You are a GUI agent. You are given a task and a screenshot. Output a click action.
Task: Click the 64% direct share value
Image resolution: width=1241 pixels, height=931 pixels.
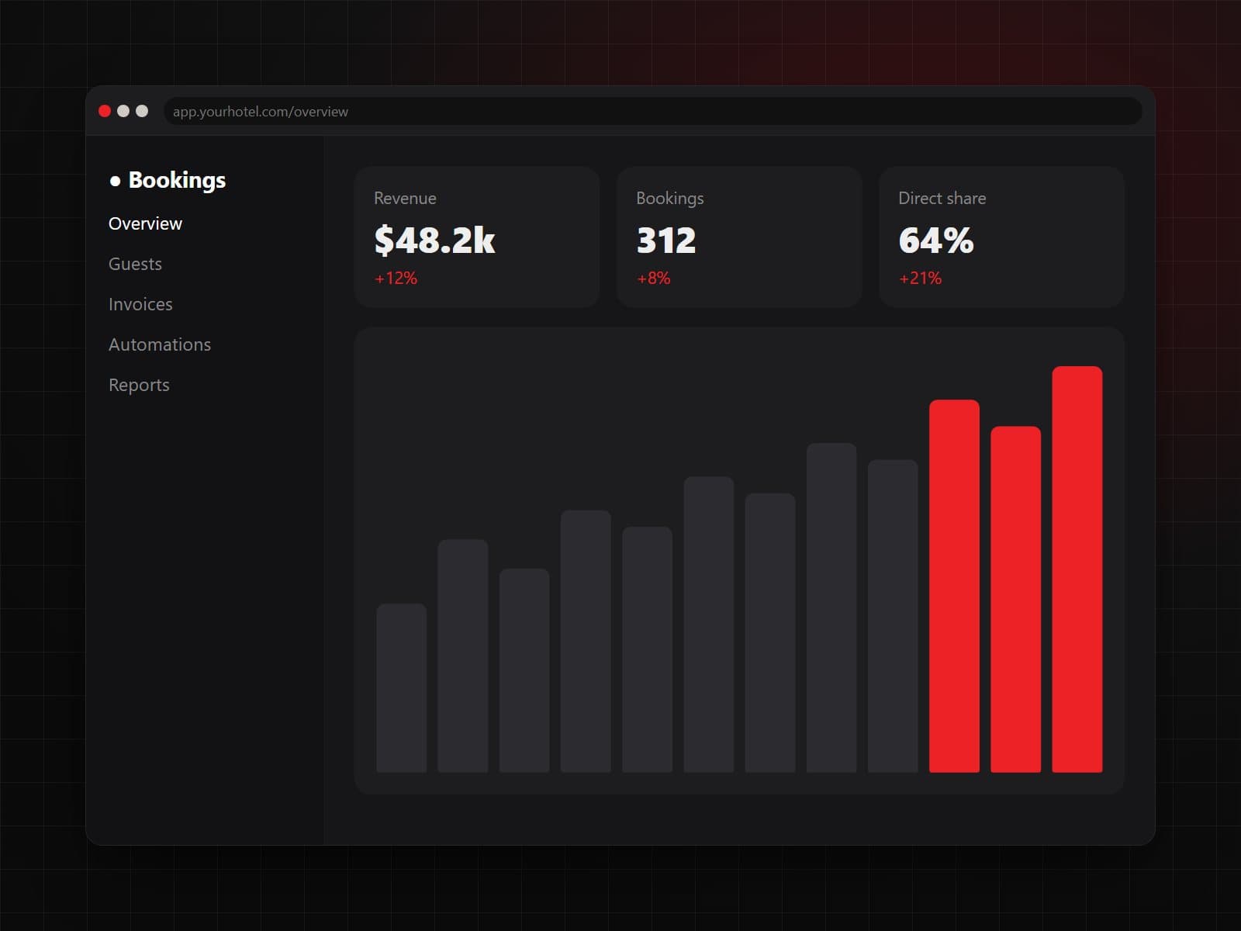click(x=936, y=240)
